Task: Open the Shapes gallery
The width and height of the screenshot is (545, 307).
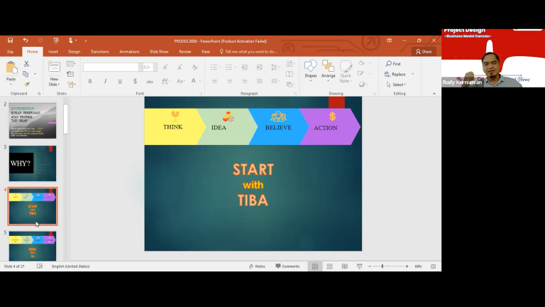Action: (x=310, y=68)
